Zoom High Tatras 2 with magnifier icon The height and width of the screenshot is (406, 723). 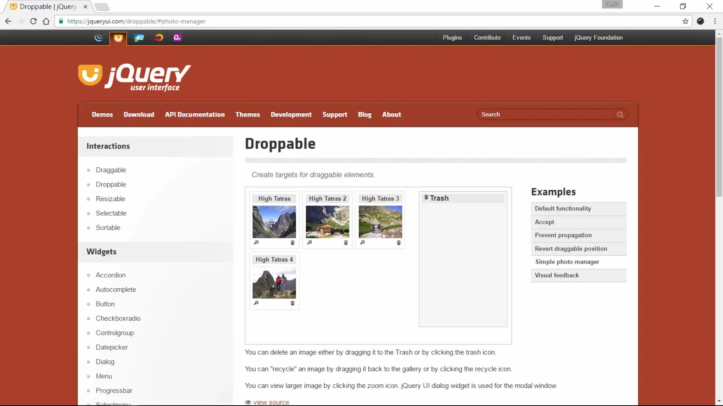coord(310,242)
